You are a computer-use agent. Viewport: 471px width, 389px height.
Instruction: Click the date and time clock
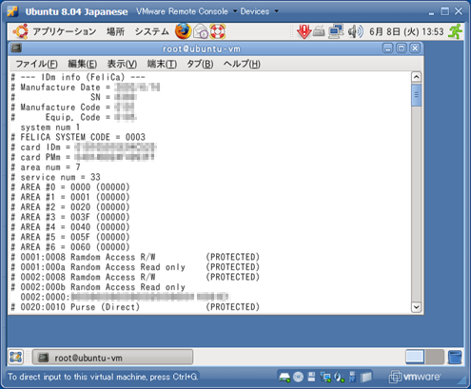click(x=406, y=31)
